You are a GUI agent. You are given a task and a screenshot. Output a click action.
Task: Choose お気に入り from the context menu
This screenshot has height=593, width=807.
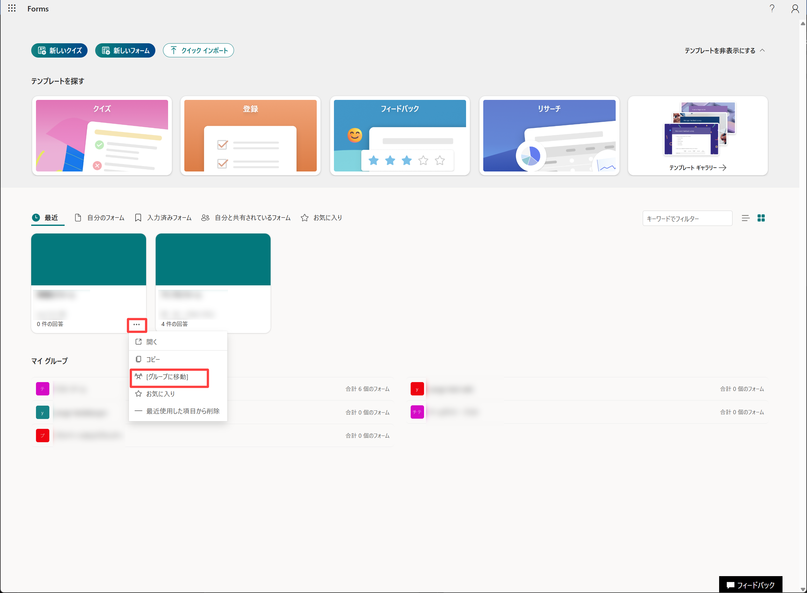[x=178, y=394]
